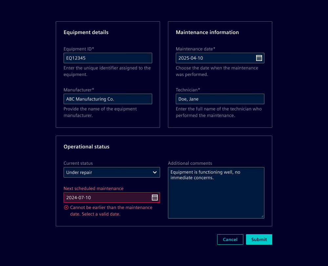This screenshot has width=328, height=266.
Task: Select the error message about maintenance date
Action: pos(111,211)
